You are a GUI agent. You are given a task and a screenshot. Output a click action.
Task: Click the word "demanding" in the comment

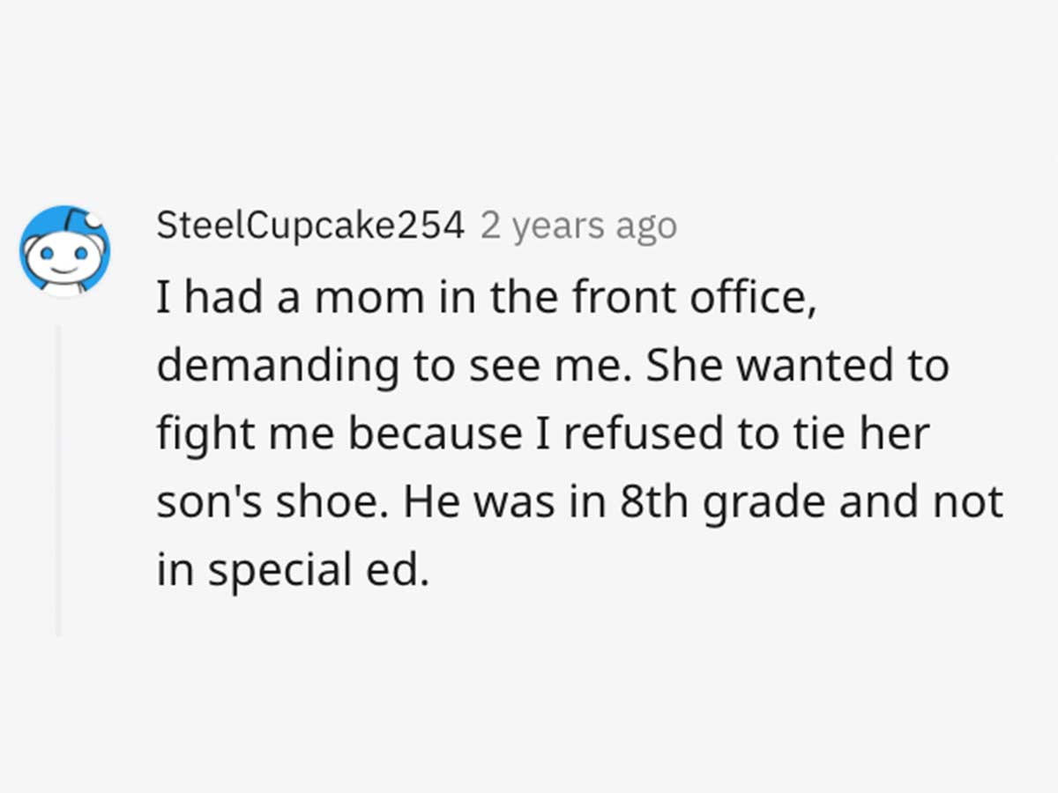[278, 367]
